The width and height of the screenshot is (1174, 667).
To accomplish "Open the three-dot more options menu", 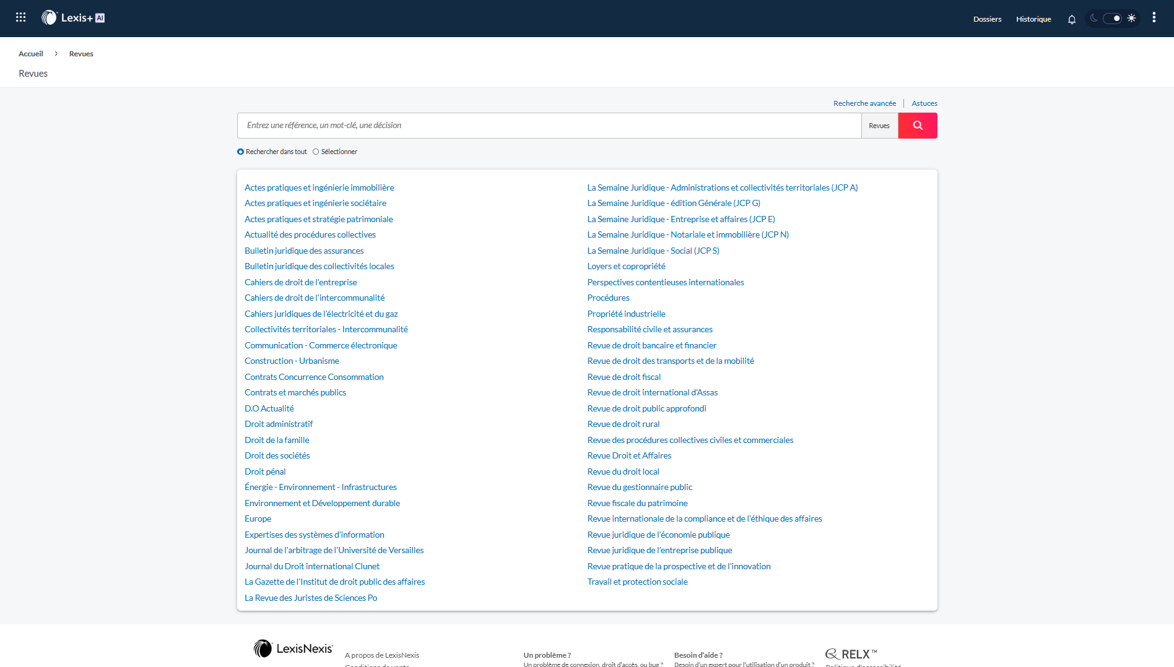I will pyautogui.click(x=1154, y=18).
